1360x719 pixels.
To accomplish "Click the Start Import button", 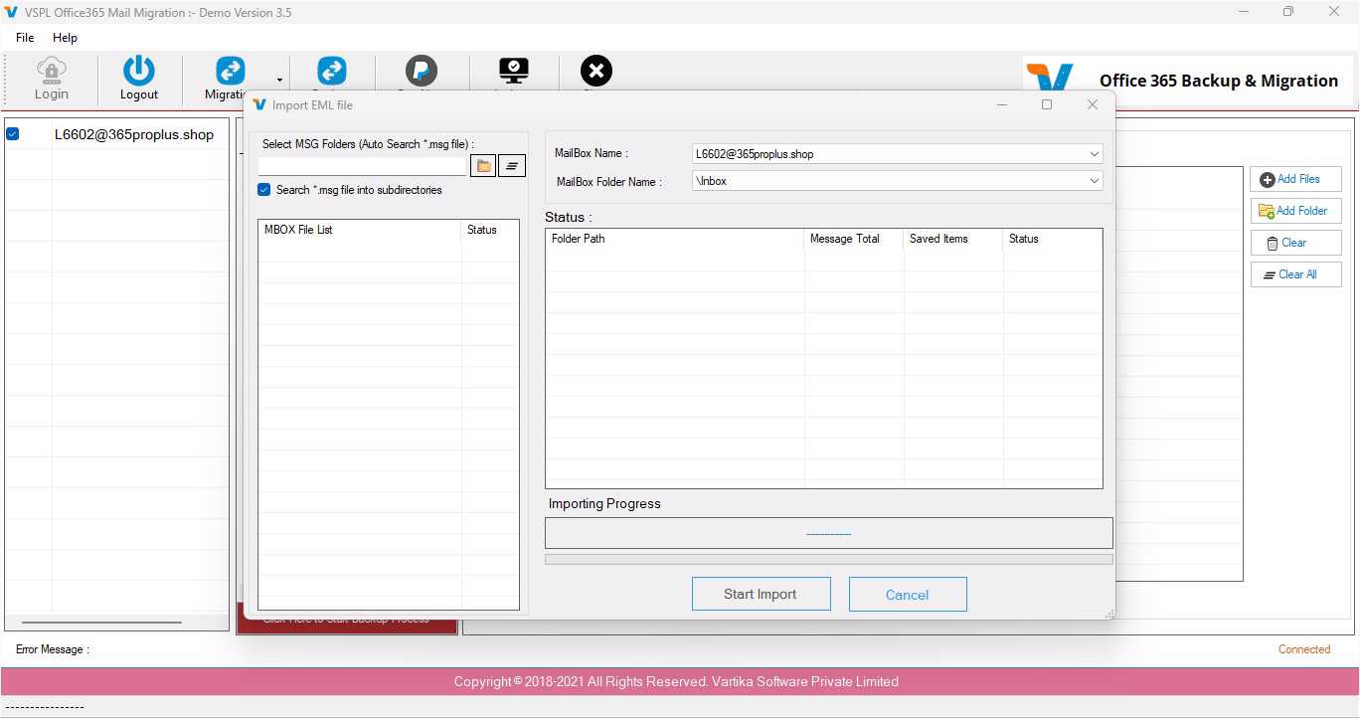I will pos(761,594).
